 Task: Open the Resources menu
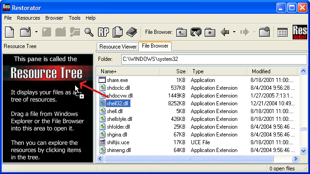(x=28, y=18)
